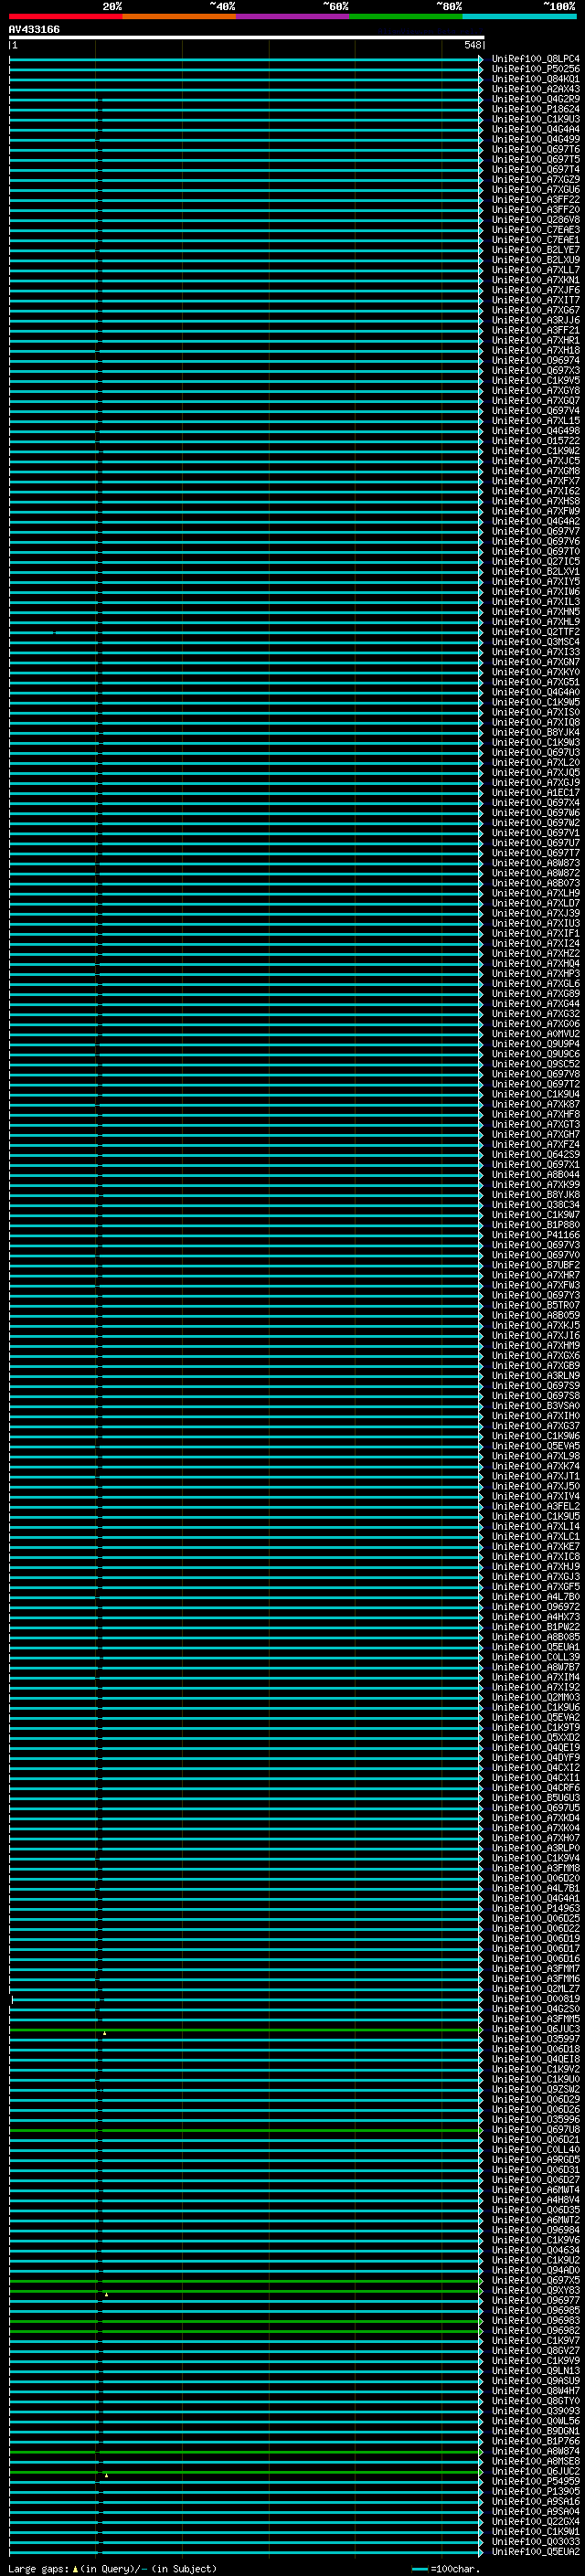This screenshot has width=585, height=2576.
Task: Select the UniRef100_B1P880 label
Action: [x=535, y=1225]
